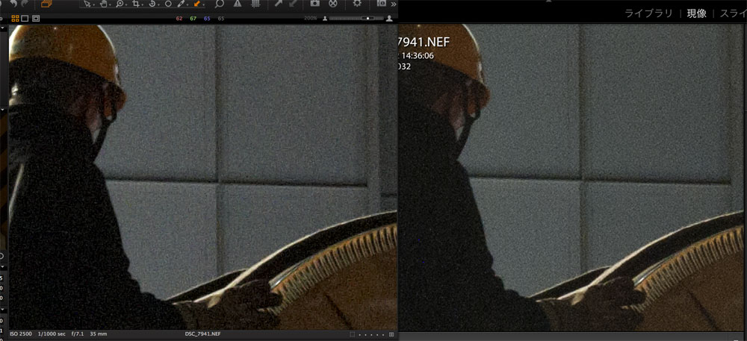Select the Rotate tool
The image size is (747, 341).
(x=152, y=4)
